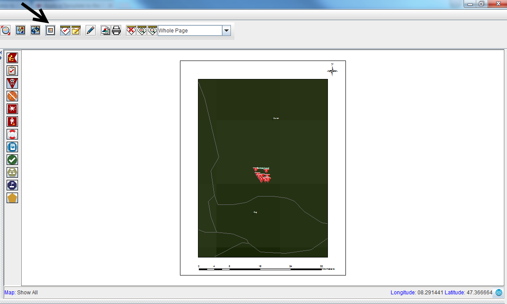Viewport: 507px width, 304px height.
Task: Click the red X ruler icon
Action: (131, 31)
